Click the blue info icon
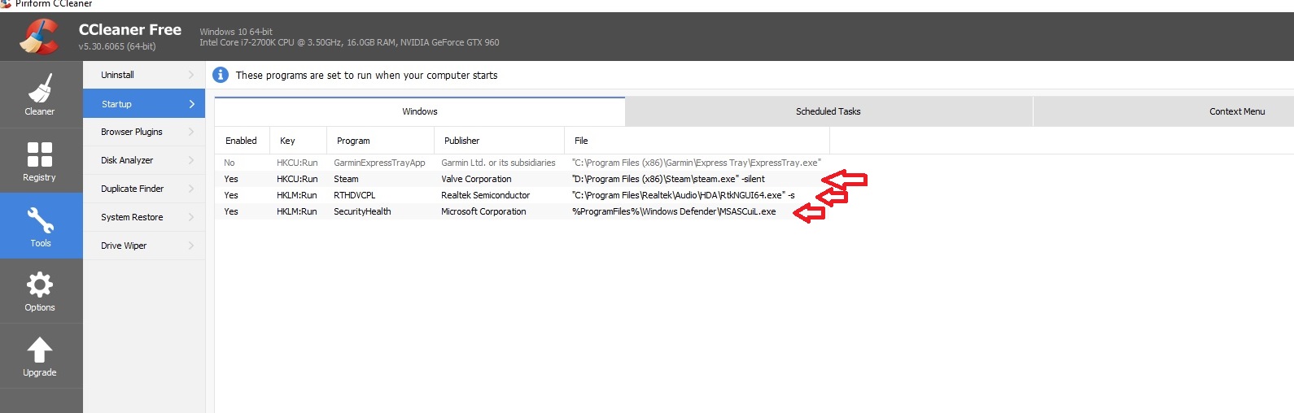This screenshot has width=1294, height=413. (x=221, y=75)
